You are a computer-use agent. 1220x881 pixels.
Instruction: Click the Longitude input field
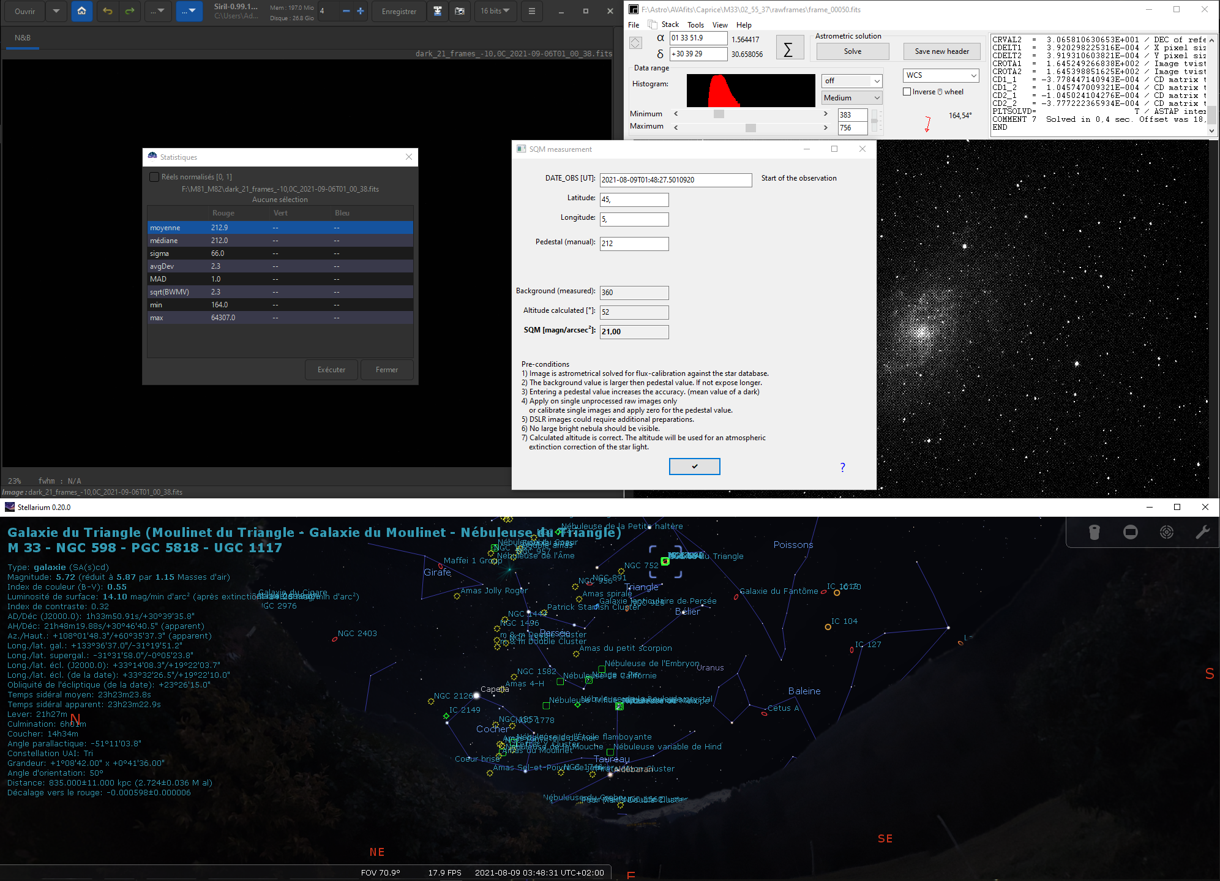pyautogui.click(x=634, y=219)
